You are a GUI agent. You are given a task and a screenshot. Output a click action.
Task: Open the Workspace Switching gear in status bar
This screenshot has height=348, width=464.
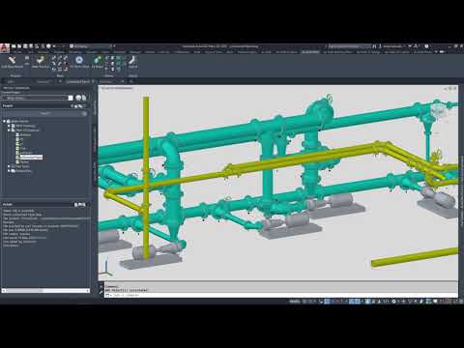[x=393, y=302]
